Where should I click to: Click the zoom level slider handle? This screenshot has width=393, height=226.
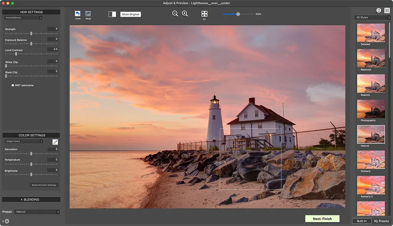pyautogui.click(x=238, y=14)
